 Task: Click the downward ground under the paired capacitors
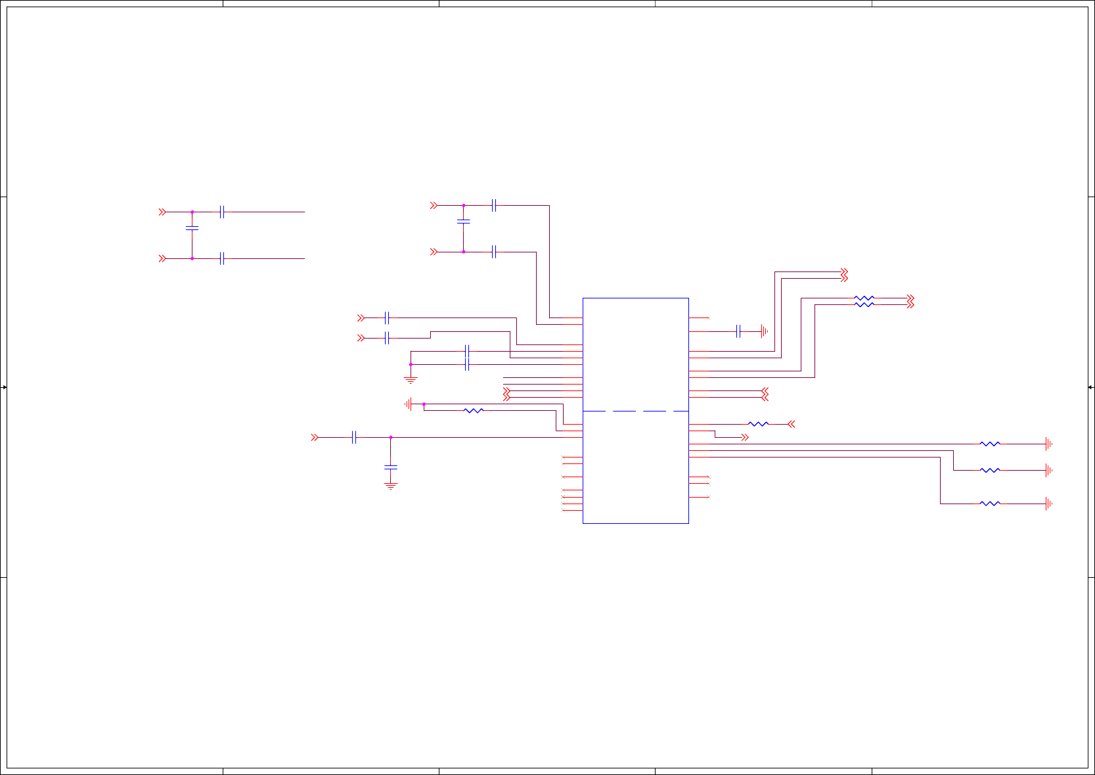pyautogui.click(x=411, y=380)
